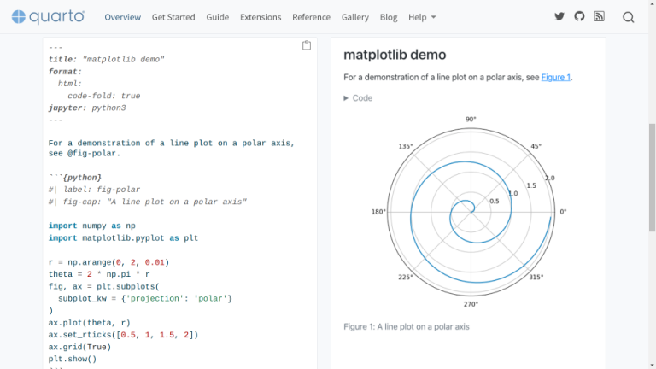Click the 'title: "matplotlib demo"' line
Viewport: 656px width, 369px height.
point(106,60)
